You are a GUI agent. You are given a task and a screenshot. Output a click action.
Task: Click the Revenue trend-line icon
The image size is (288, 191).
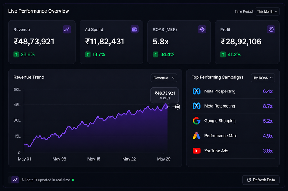(67, 29)
